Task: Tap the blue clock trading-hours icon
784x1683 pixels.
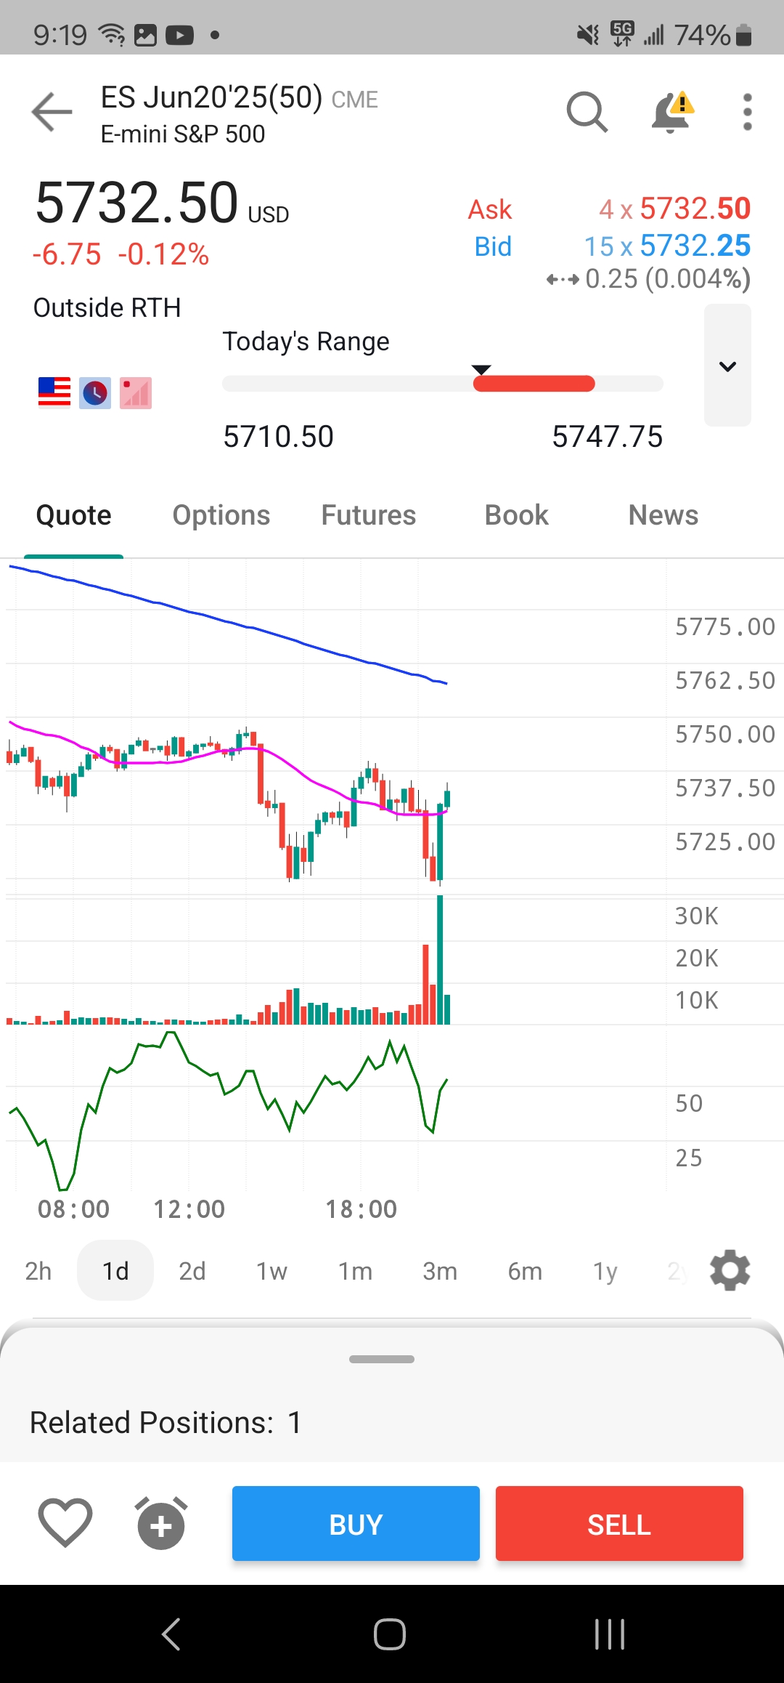Action: click(95, 393)
